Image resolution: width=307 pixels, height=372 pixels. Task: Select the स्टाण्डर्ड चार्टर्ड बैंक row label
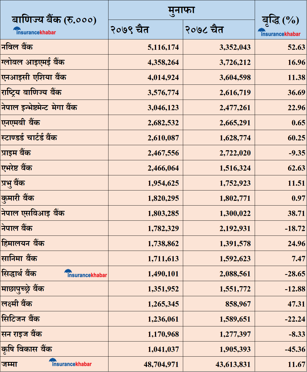pos(29,138)
